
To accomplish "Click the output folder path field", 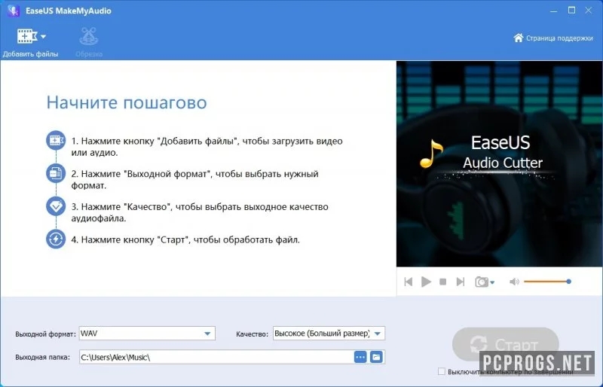I will click(x=216, y=357).
